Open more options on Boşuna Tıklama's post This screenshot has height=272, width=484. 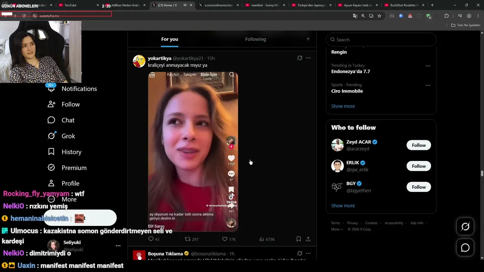(308, 253)
